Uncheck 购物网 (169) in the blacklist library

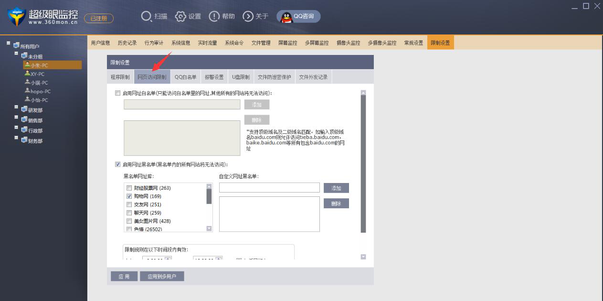[x=129, y=196]
